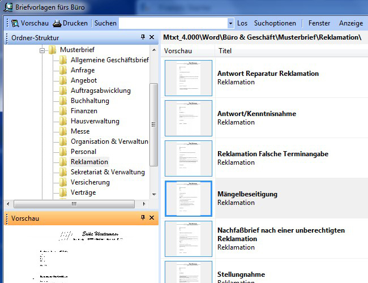Viewport: 368px width, 283px height.
Task: Open the Anzeige menu
Action: point(351,23)
